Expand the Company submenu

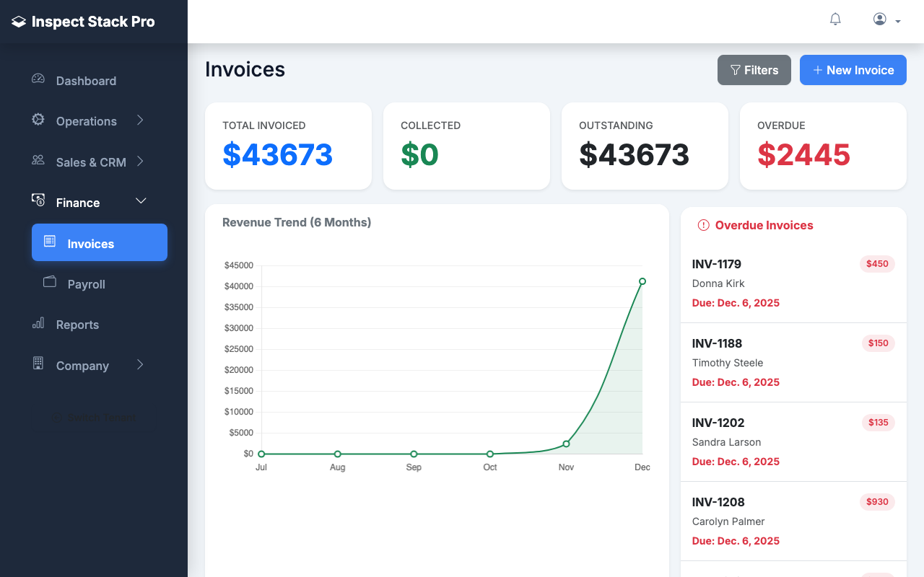pyautogui.click(x=141, y=364)
